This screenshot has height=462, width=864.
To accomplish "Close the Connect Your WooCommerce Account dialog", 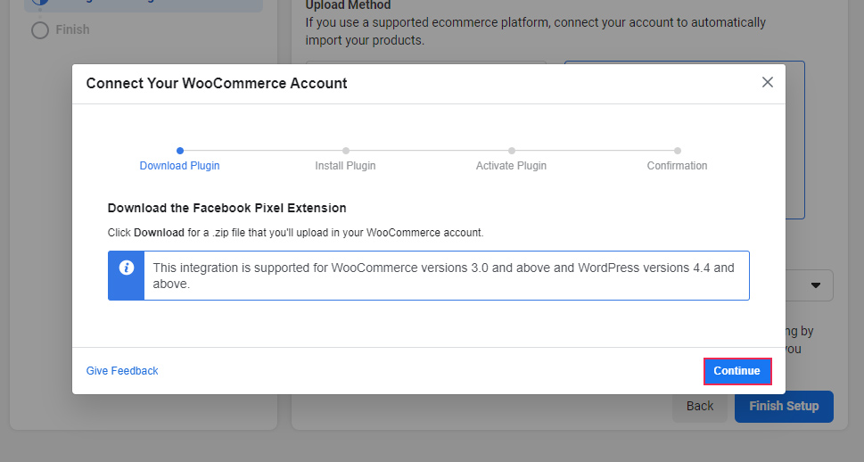I will point(767,83).
